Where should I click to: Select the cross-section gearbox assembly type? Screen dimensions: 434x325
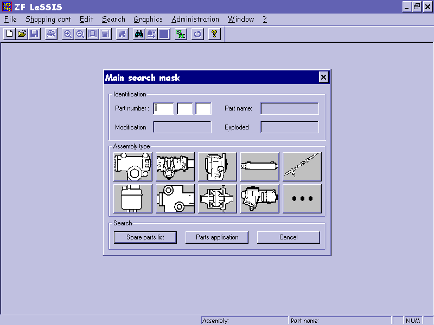tap(218, 199)
